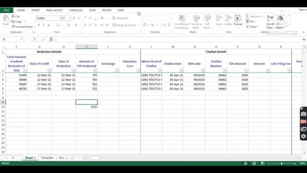Open filter dropdown for Amount of TDS Deducted
Viewport: 307px width, 173px height.
point(95,71)
